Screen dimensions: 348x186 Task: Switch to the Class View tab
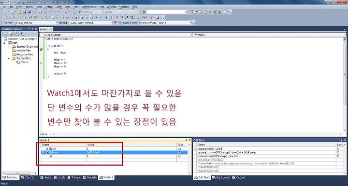(x=28, y=177)
